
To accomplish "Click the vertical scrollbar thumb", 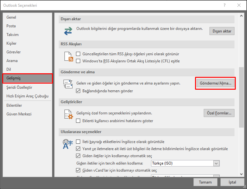I will 241,97.
